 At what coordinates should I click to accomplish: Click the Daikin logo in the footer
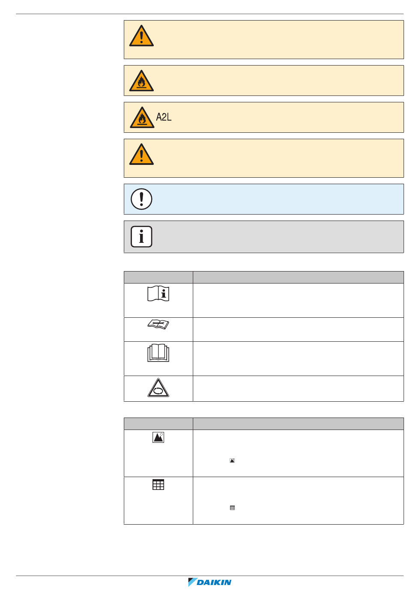coord(210,582)
